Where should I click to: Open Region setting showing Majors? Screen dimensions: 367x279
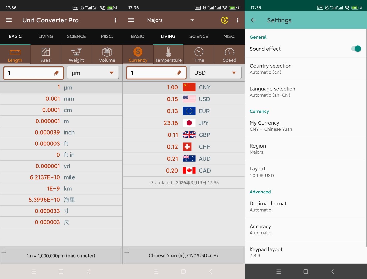[x=305, y=149]
